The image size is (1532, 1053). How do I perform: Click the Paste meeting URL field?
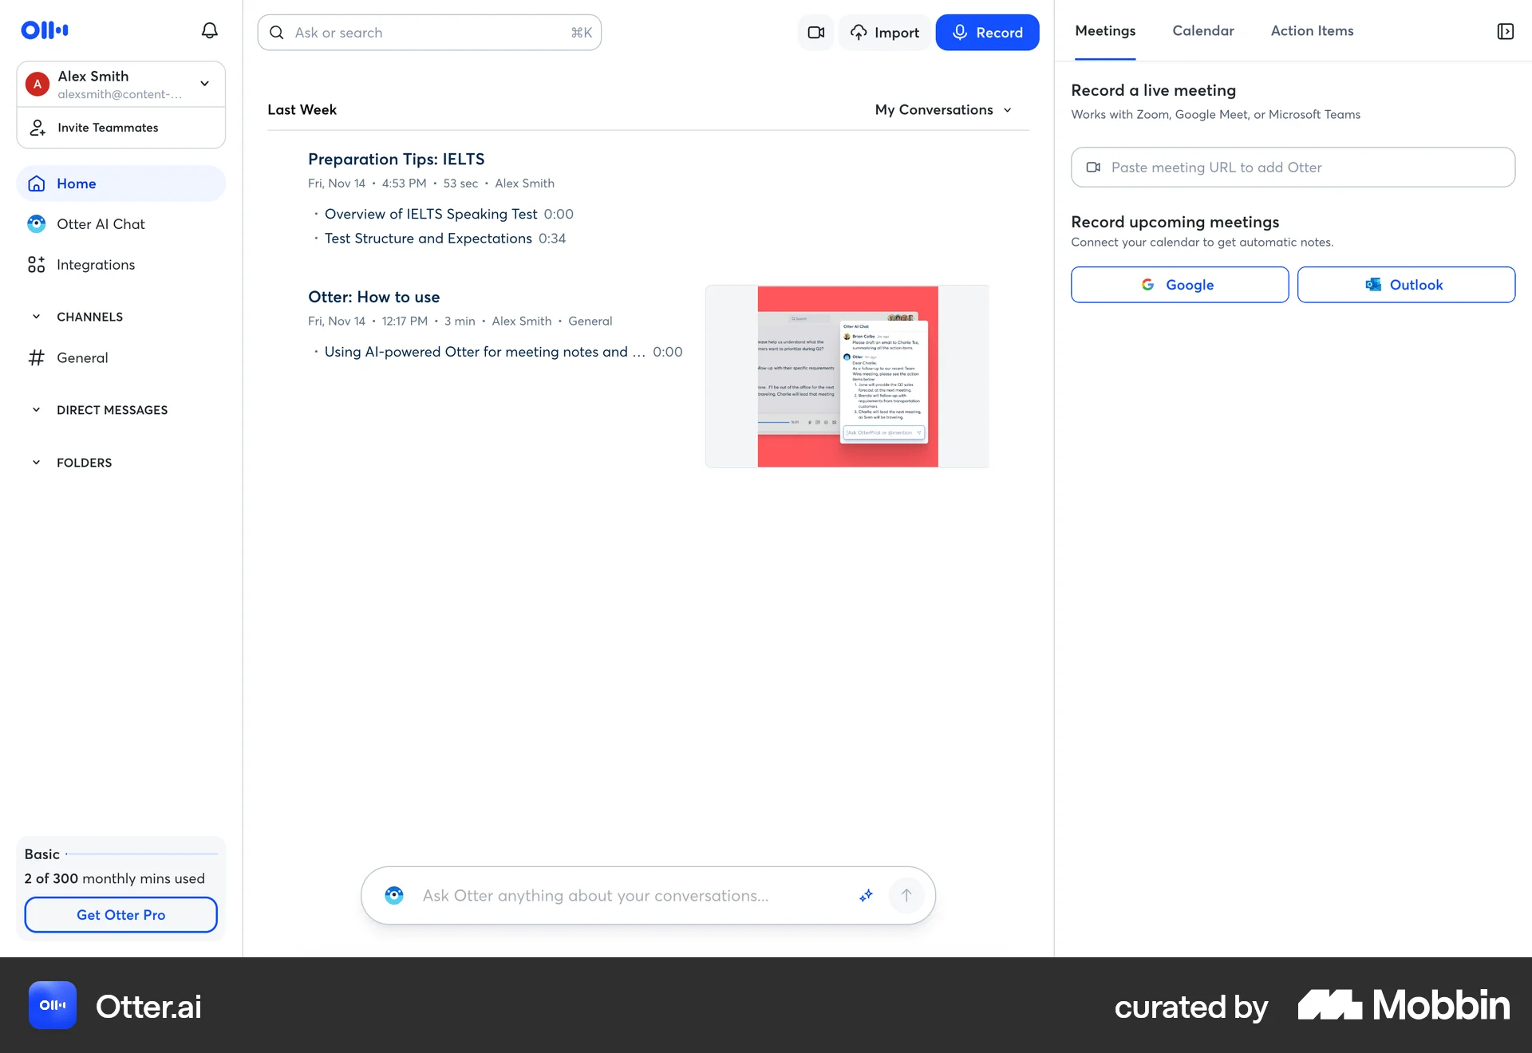pos(1293,168)
